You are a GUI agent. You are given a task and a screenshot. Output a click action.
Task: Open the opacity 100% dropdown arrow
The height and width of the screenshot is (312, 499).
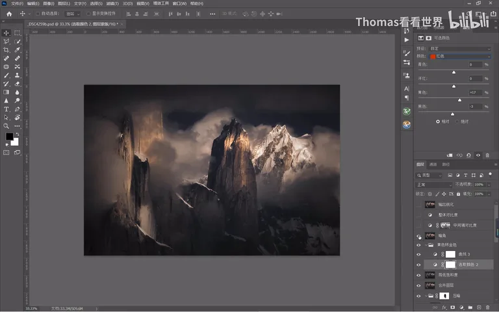[489, 185]
